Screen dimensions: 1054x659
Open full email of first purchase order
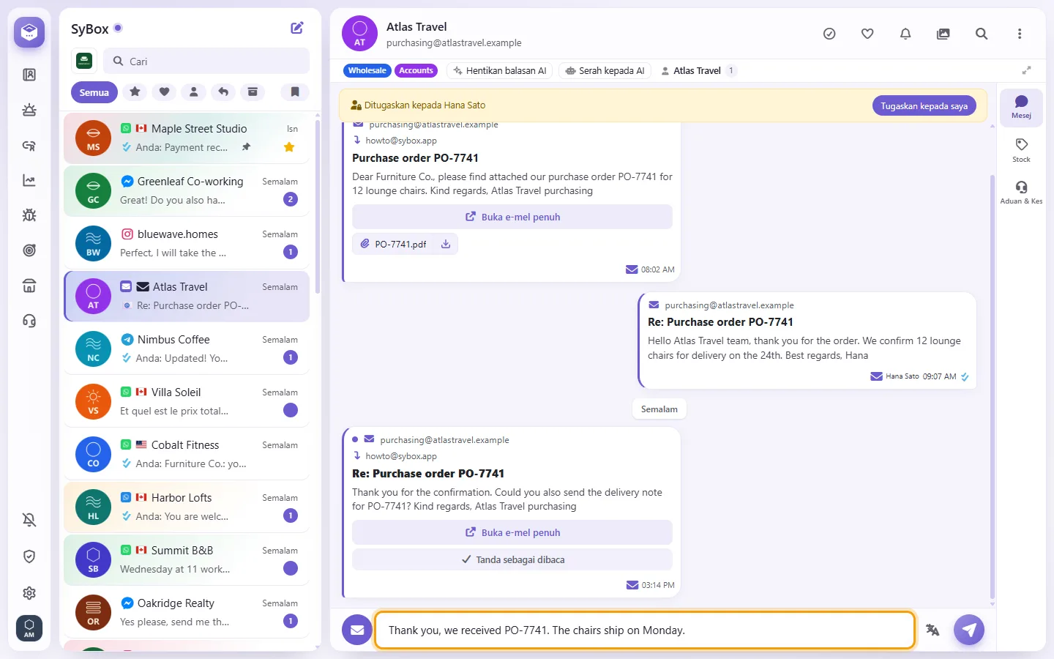tap(512, 217)
